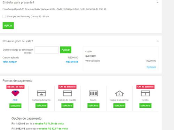Select Cartão Submarino payment button
Screen dimensions: 174x130
pos(41,106)
